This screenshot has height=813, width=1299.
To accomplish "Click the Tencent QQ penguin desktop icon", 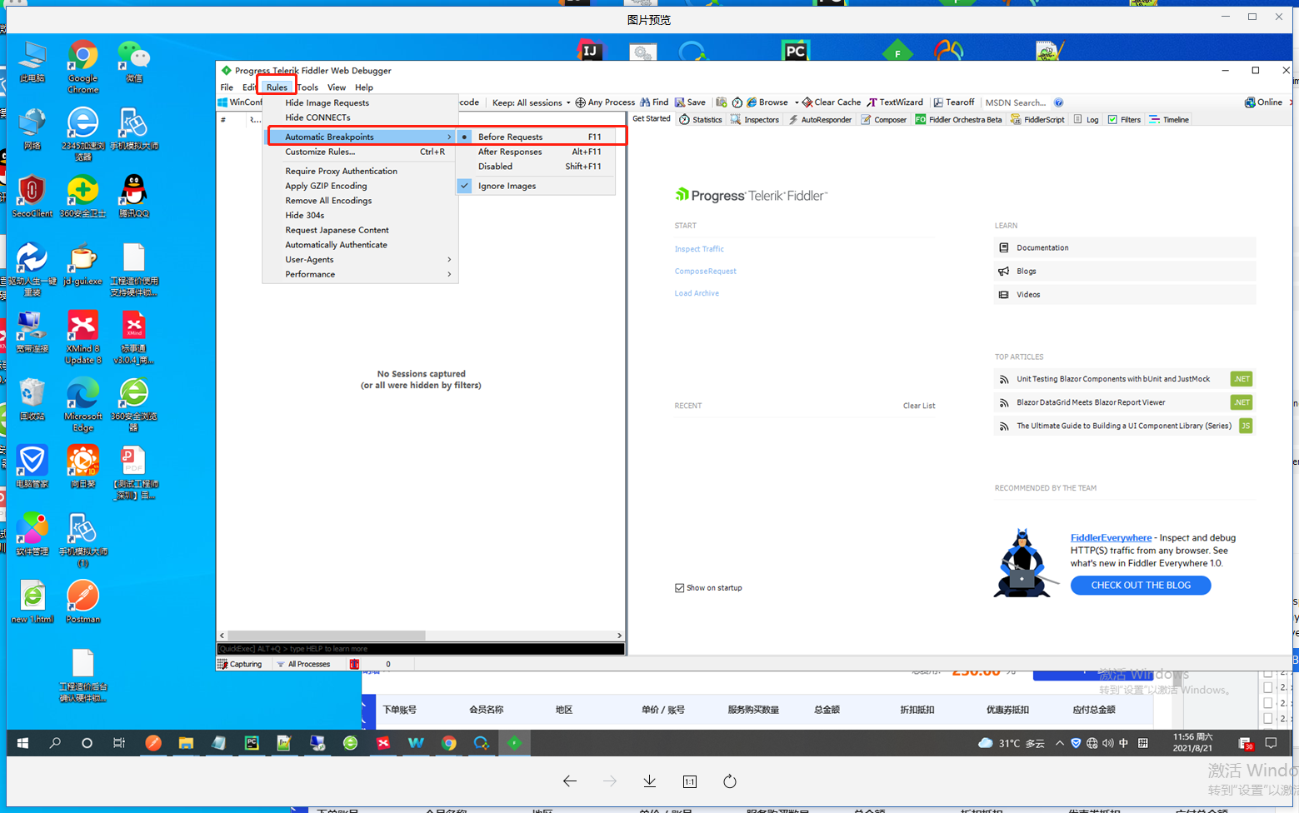I will click(133, 197).
